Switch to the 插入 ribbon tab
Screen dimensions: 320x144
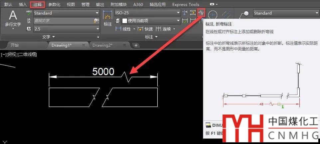point(23,4)
